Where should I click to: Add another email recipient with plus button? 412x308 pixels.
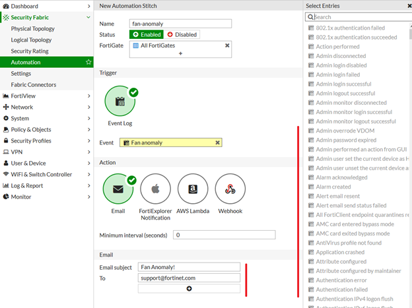[x=189, y=289]
